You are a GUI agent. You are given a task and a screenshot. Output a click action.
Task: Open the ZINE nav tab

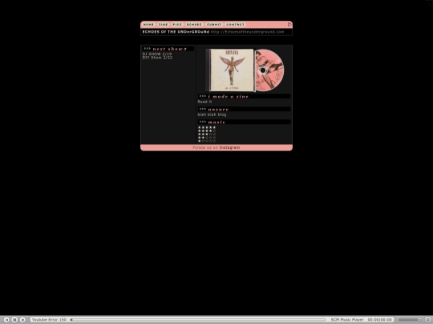164,25
